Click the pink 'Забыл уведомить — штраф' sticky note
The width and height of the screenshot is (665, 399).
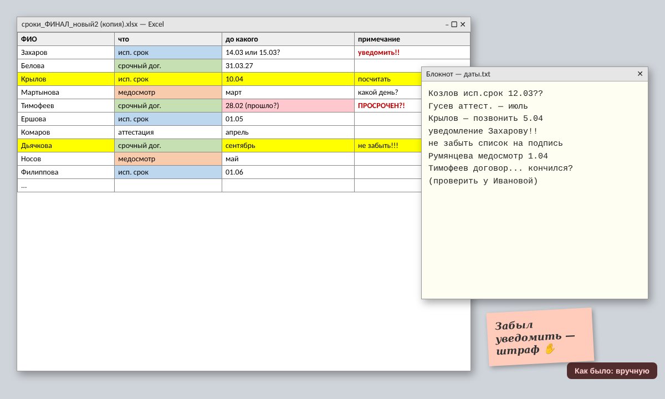540,337
